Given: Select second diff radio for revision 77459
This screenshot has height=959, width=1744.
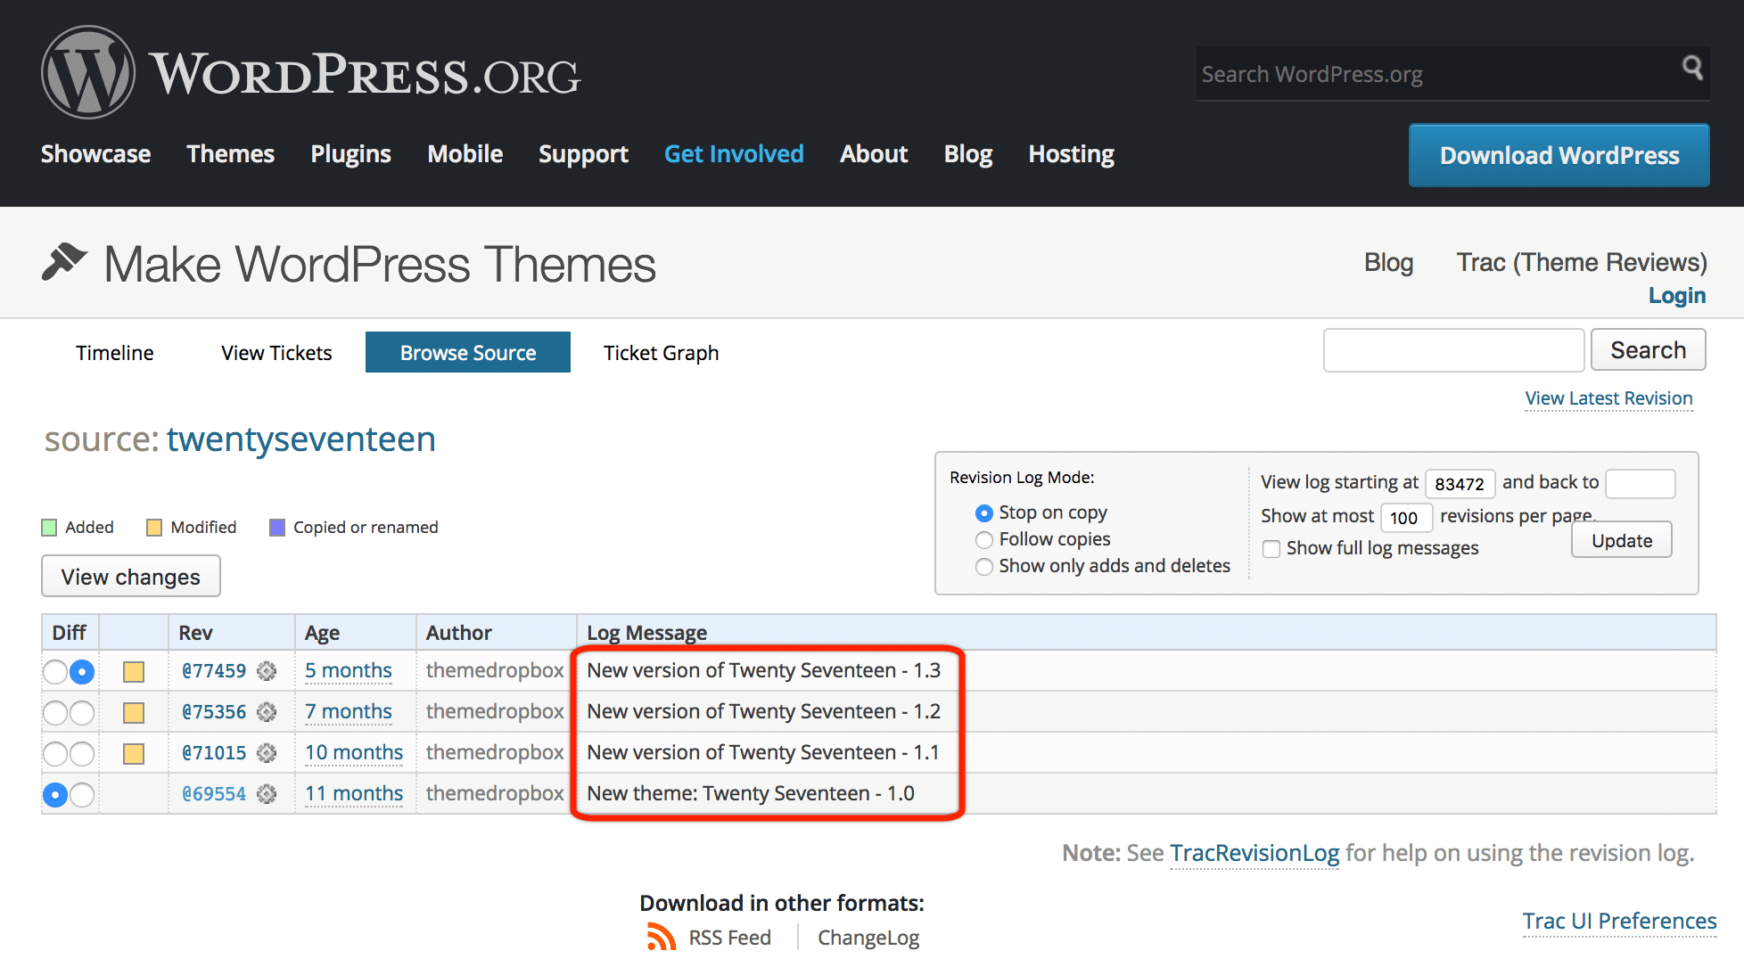Looking at the screenshot, I should 82,671.
